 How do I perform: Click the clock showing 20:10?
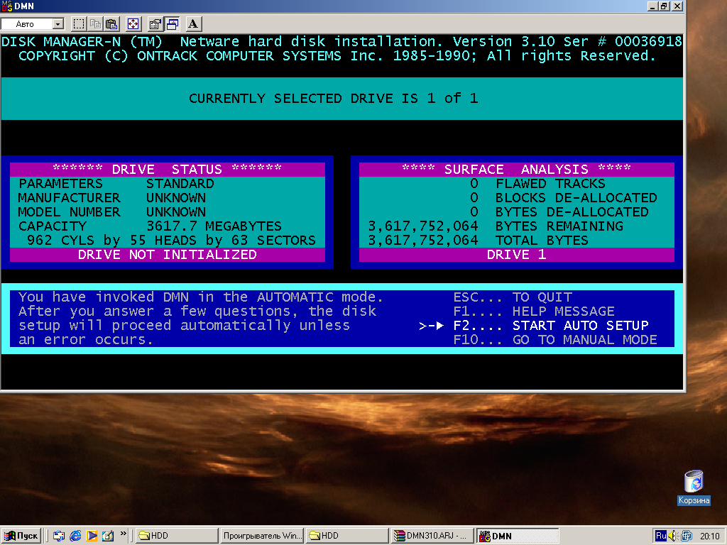point(709,536)
